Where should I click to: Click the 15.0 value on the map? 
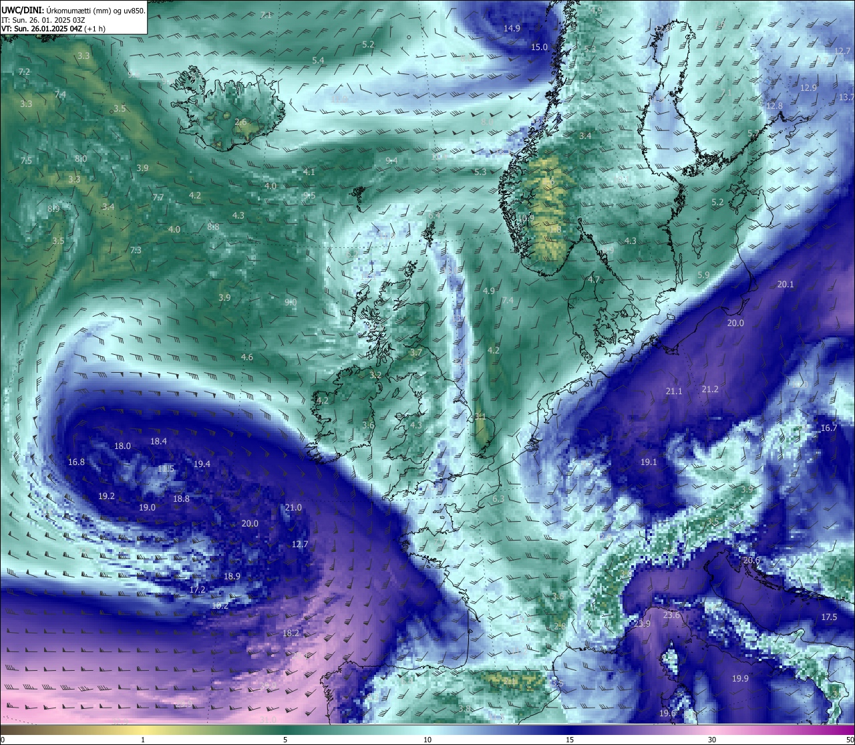click(539, 47)
